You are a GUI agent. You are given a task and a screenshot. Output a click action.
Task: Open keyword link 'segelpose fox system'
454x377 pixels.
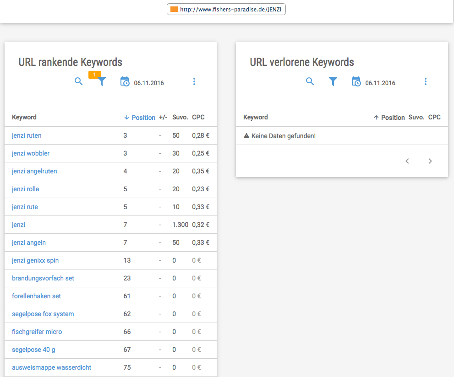coord(43,314)
